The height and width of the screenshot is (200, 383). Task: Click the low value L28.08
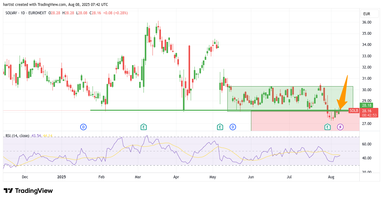point(82,13)
